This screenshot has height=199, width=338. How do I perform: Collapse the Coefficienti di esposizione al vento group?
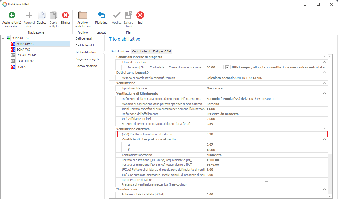point(324,140)
